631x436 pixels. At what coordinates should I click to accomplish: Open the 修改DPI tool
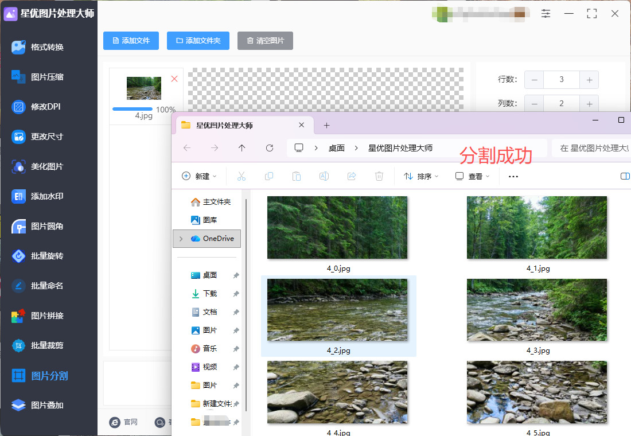pyautogui.click(x=45, y=107)
